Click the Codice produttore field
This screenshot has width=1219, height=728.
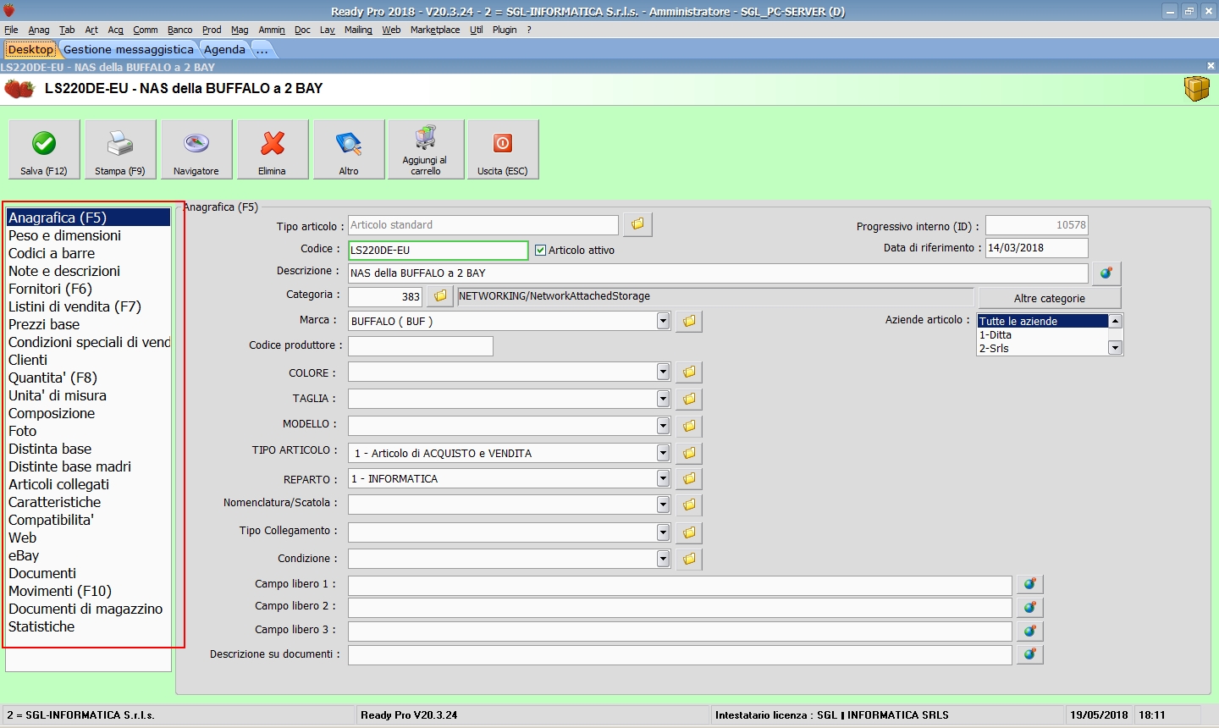[x=421, y=345]
